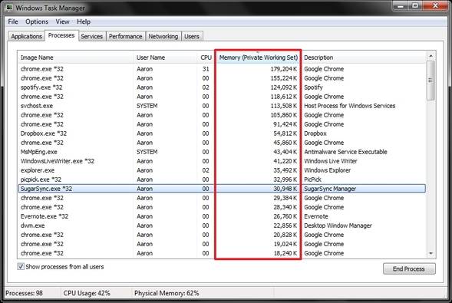Click the 29,384 K memory value
The image size is (452, 303).
click(x=285, y=198)
